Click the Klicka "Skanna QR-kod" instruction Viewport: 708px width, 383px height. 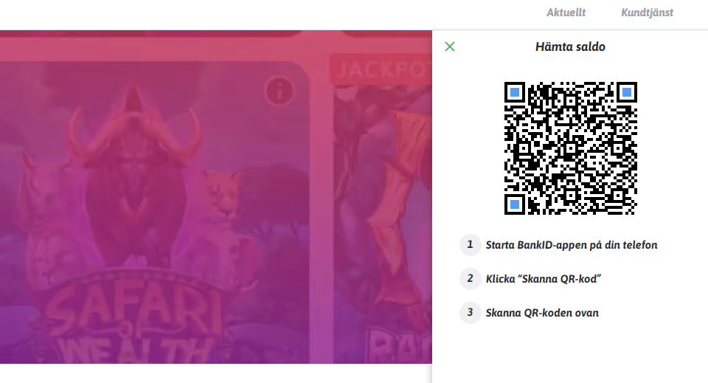pyautogui.click(x=544, y=279)
